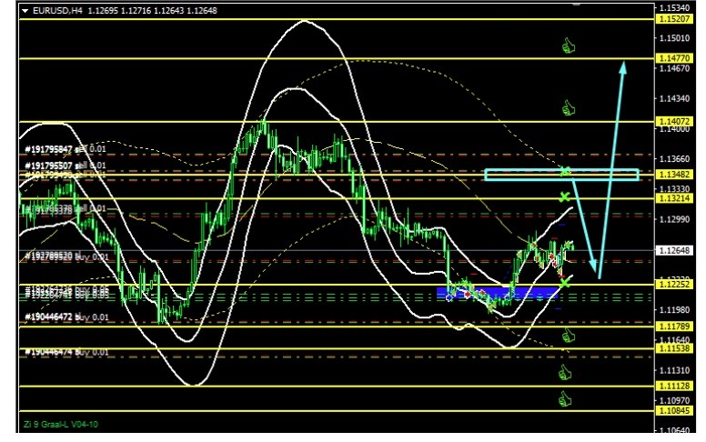The width and height of the screenshot is (706, 442).
Task: Select the #190446472 buy 0.01 order label
Action: click(x=66, y=317)
